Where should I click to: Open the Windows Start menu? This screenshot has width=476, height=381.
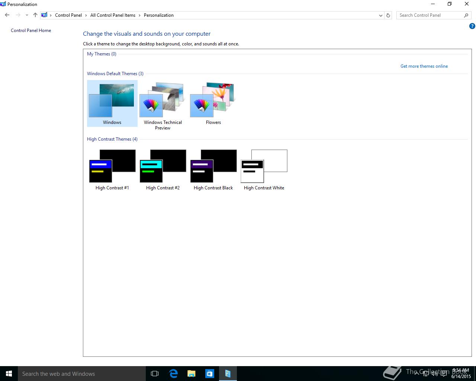(9, 374)
